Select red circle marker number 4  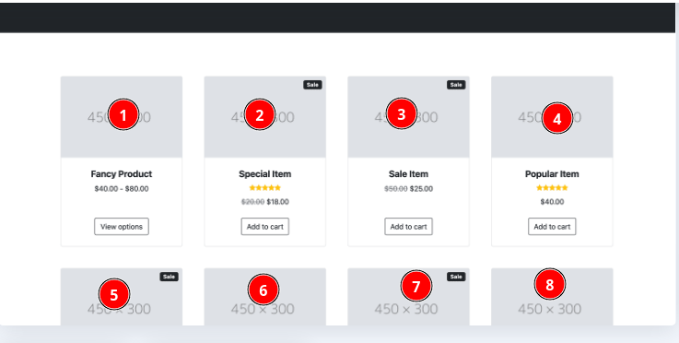coord(557,118)
